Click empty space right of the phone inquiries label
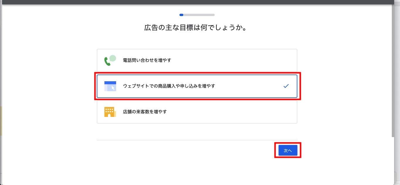 click(x=235, y=60)
